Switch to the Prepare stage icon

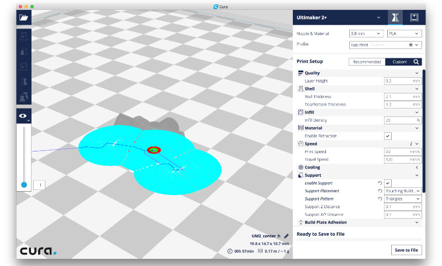[x=395, y=18]
